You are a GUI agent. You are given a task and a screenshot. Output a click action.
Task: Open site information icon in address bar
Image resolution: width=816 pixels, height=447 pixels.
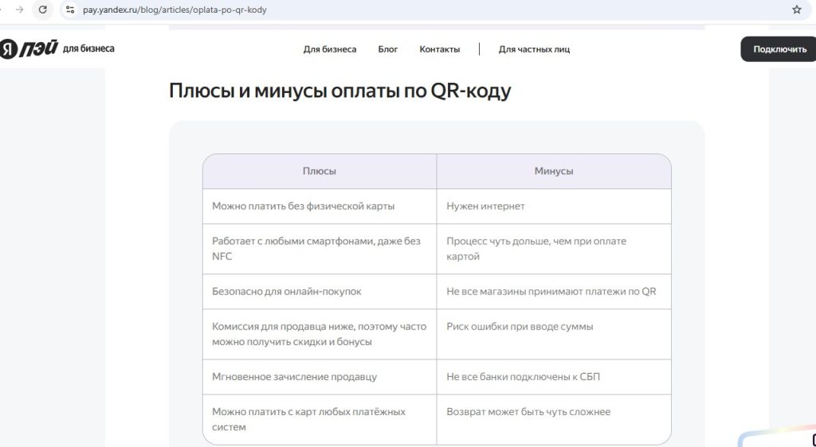click(x=70, y=10)
